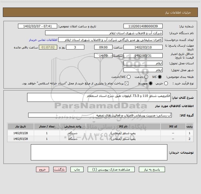The width and height of the screenshot is (201, 194).
Task: Open the اطلاعات تماس خریدار link
Action: (x=43, y=40)
